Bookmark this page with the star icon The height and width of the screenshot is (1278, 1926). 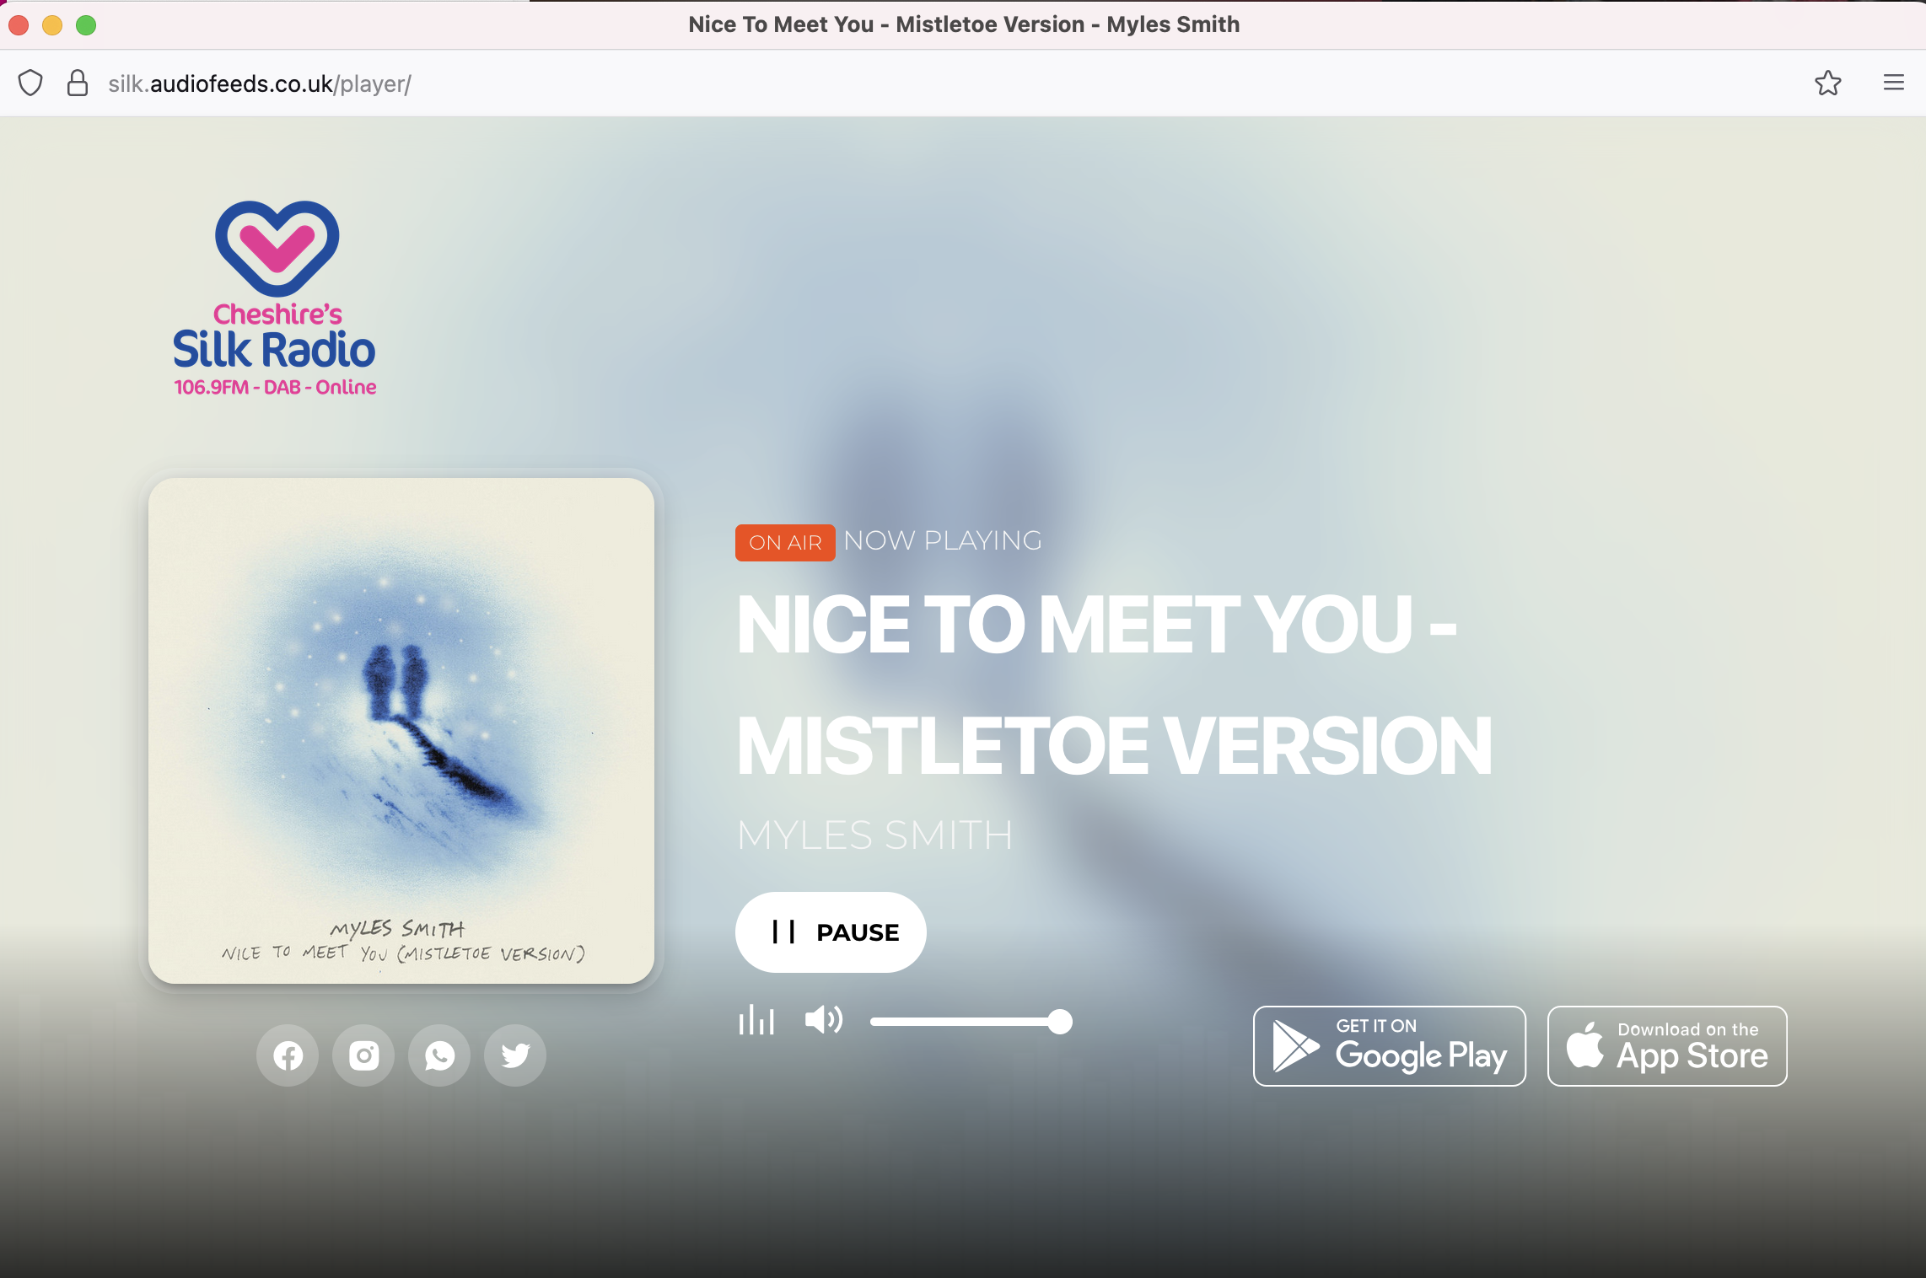pos(1828,83)
